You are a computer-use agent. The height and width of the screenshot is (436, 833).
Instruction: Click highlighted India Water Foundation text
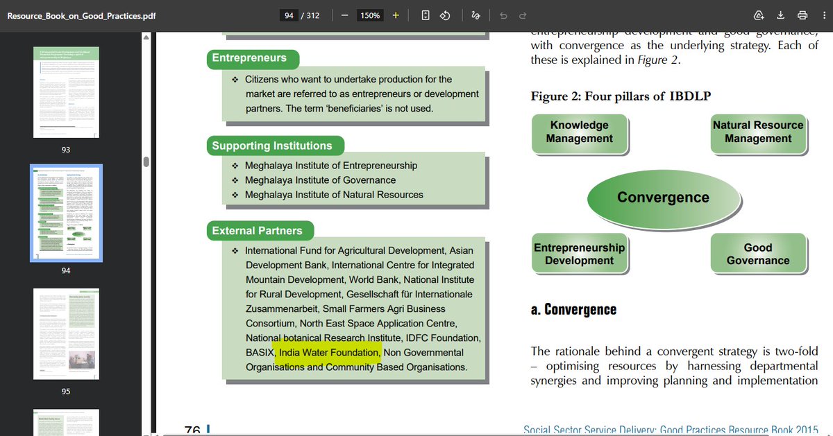pos(330,353)
